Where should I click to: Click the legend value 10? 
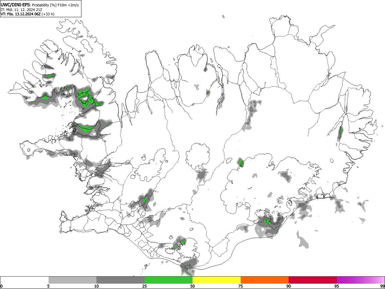point(96,286)
